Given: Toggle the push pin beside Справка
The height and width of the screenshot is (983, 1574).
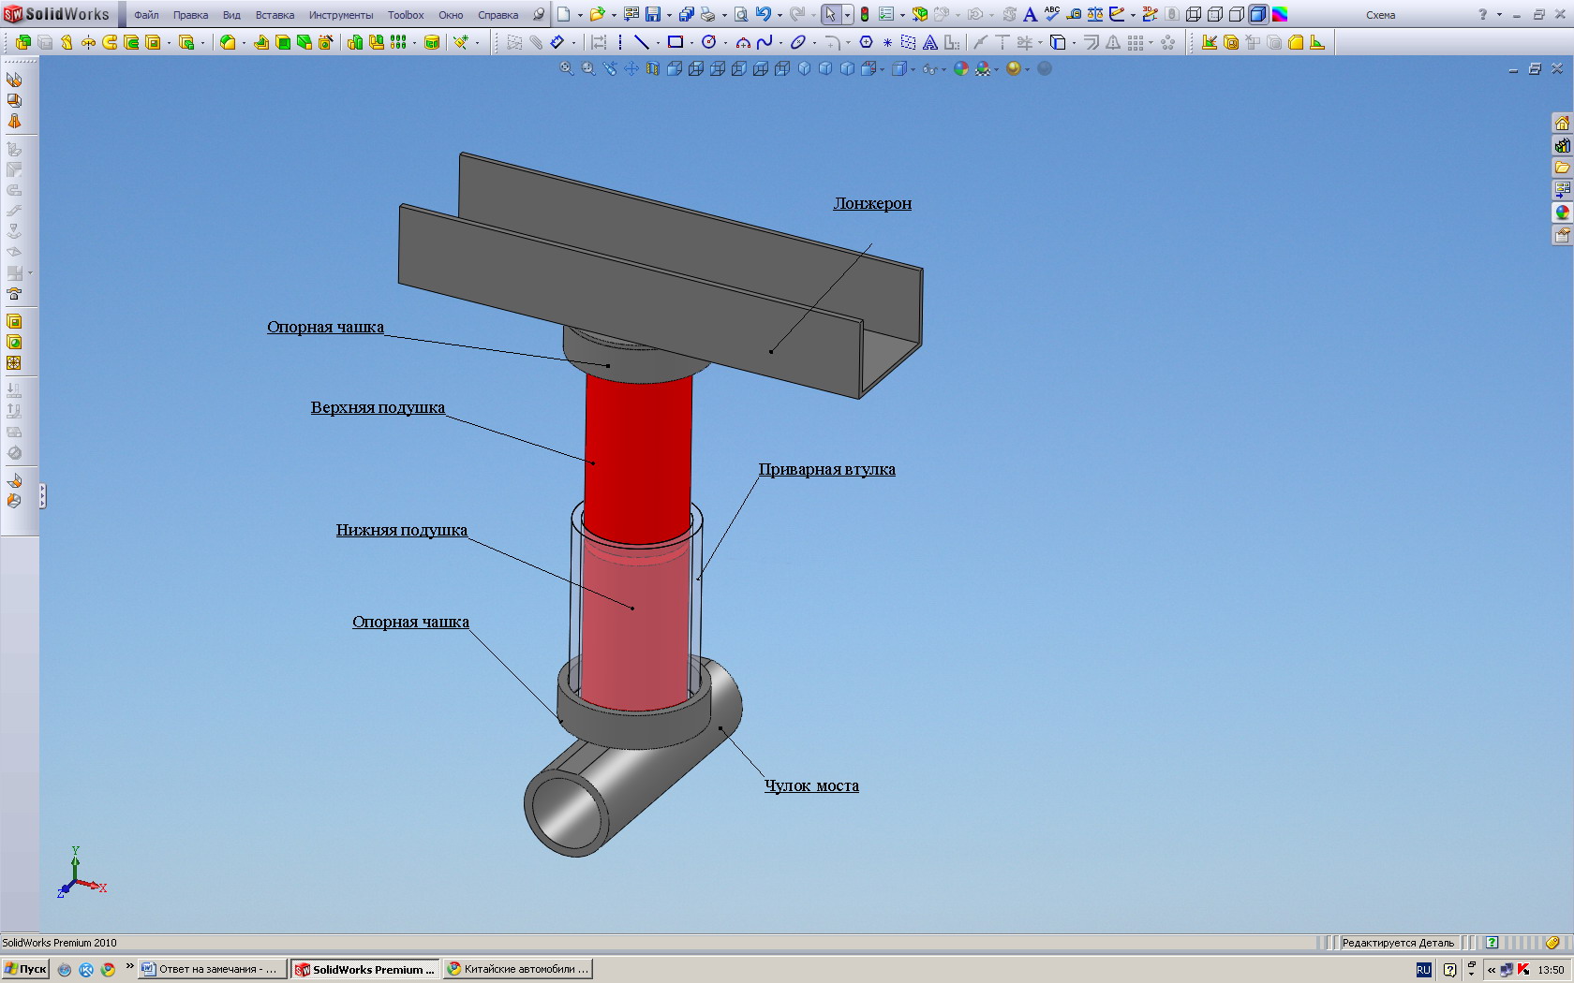Looking at the screenshot, I should tap(538, 15).
